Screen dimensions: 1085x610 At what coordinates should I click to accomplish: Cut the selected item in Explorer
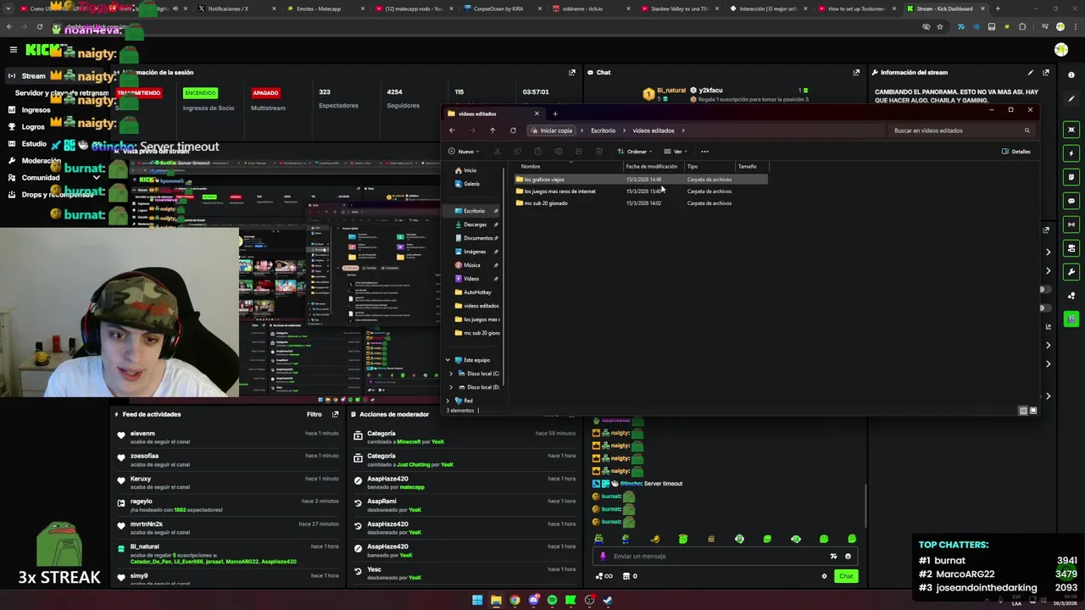point(498,152)
